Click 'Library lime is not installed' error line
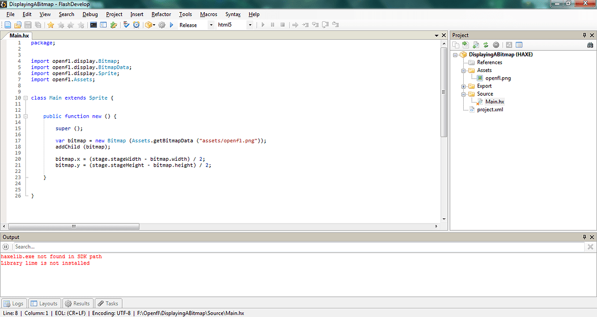 46,263
